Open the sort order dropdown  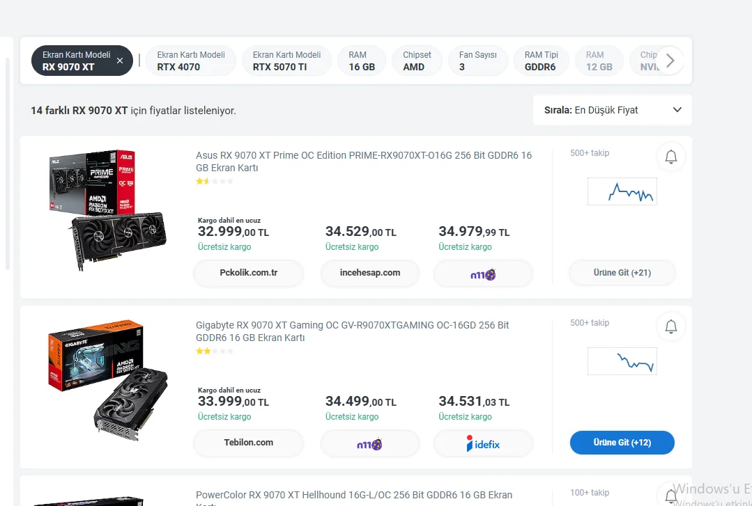pyautogui.click(x=612, y=110)
